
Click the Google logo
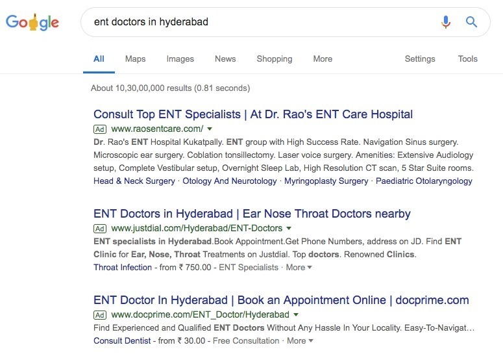click(32, 22)
